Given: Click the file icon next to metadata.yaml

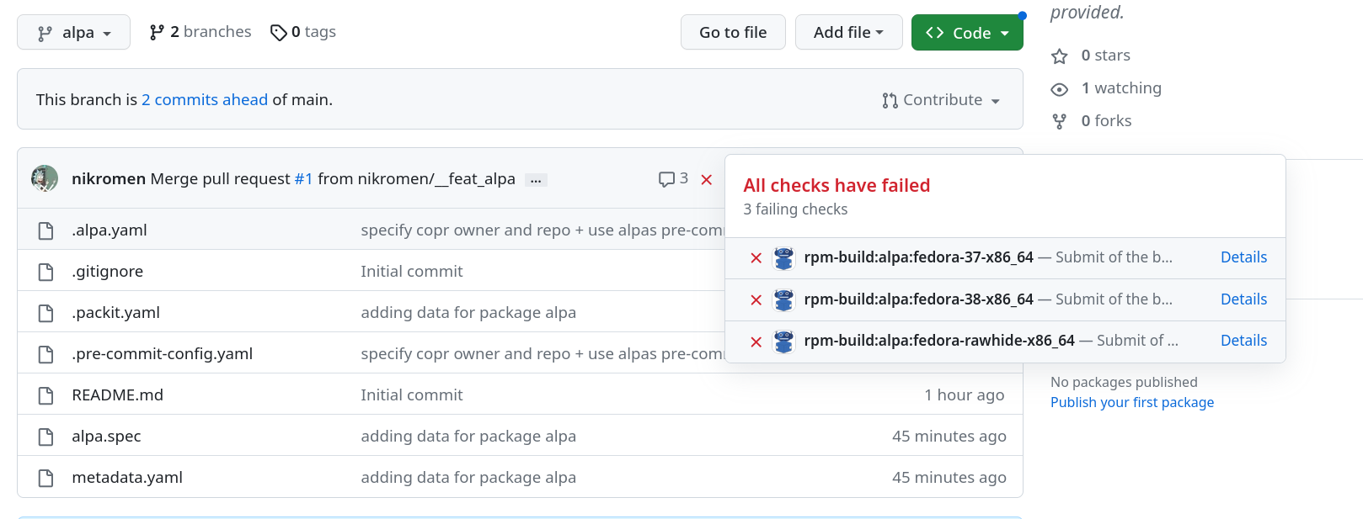Looking at the screenshot, I should coord(45,478).
